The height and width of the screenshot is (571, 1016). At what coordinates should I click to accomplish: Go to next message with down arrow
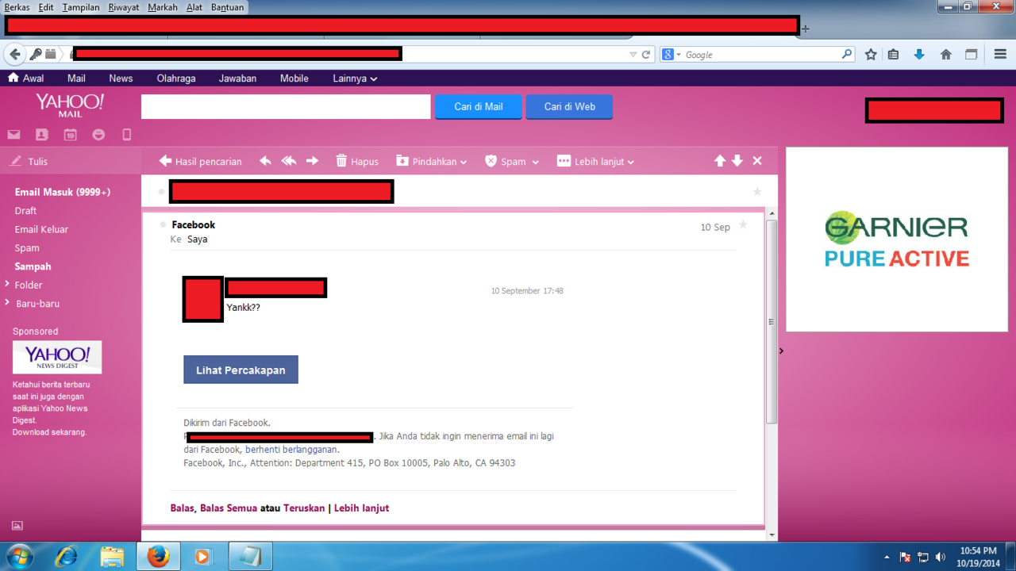(x=737, y=161)
